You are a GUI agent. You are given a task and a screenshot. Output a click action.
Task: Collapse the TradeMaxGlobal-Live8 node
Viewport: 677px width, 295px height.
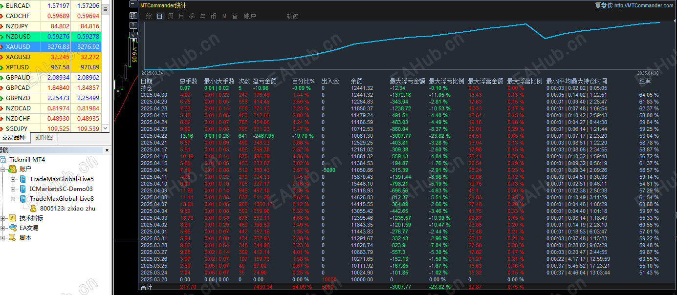[x=13, y=199]
